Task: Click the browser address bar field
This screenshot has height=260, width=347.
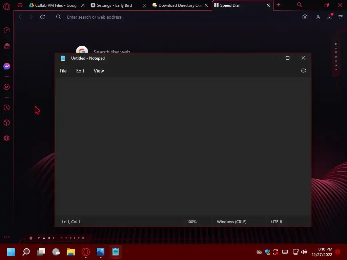Action: (177, 17)
